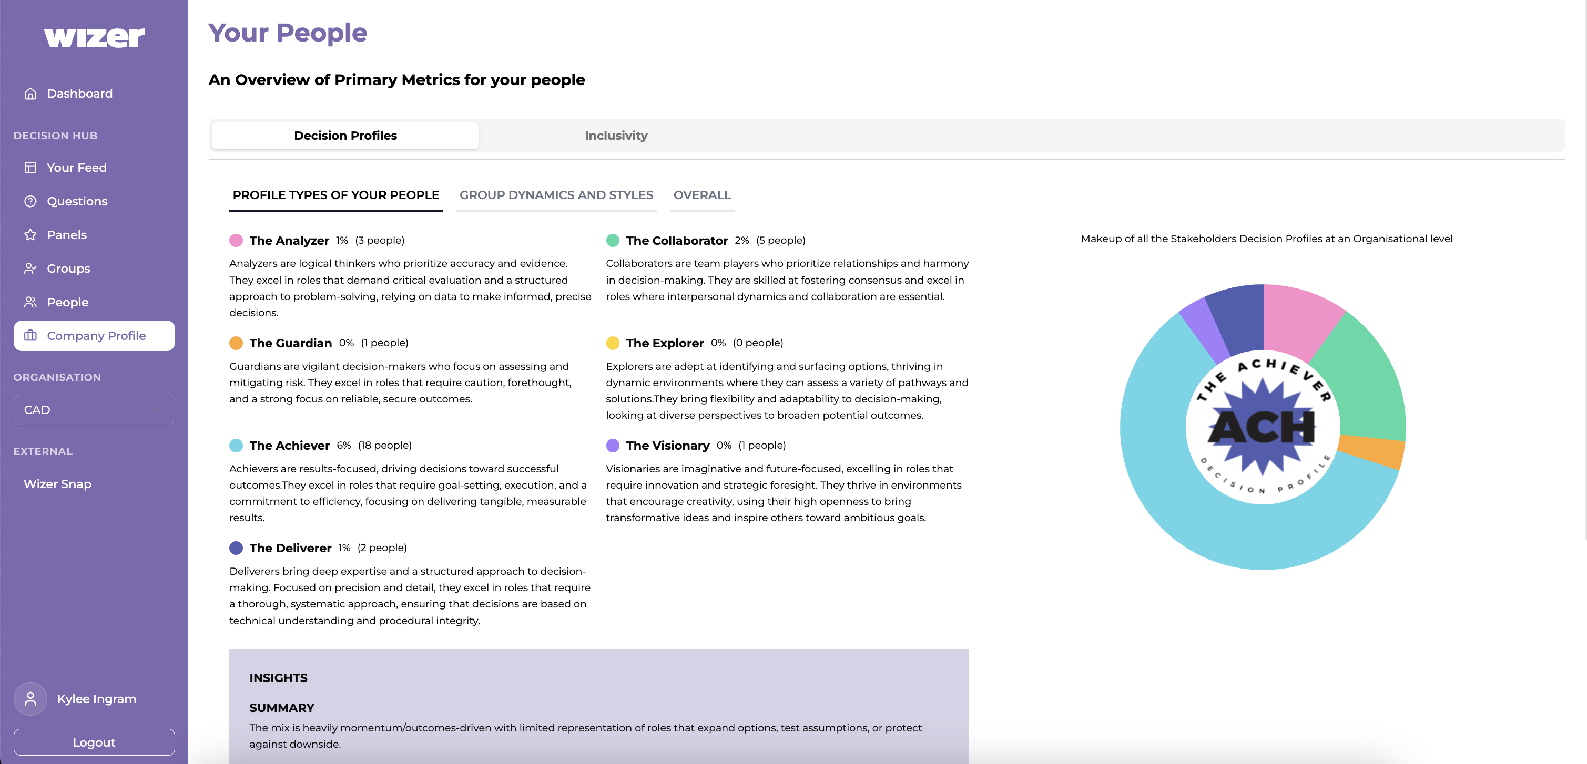This screenshot has height=764, width=1587.
Task: Click the green Collaborator color dot
Action: coord(613,241)
